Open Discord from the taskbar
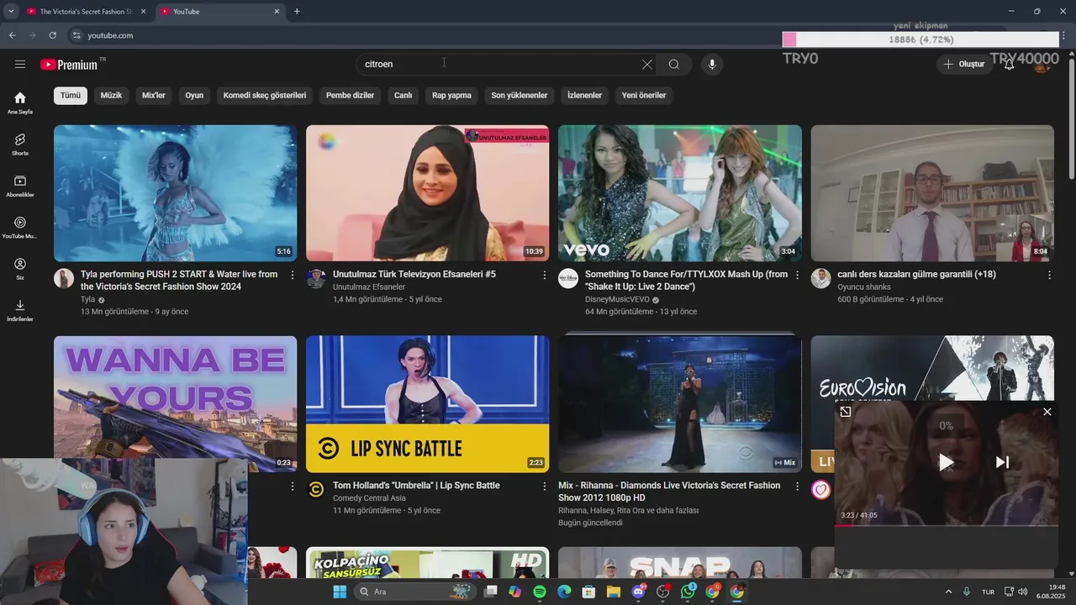1076x605 pixels. coord(638,592)
